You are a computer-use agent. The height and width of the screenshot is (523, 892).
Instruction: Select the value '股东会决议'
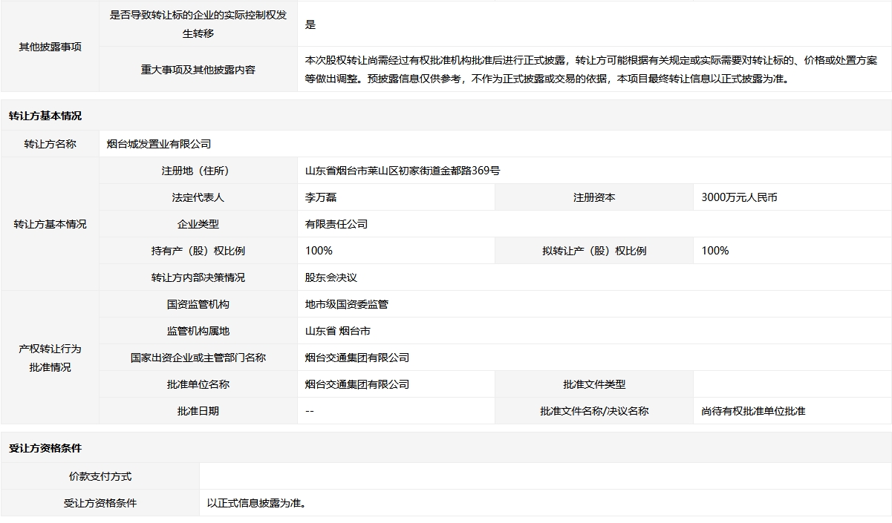pyautogui.click(x=331, y=277)
